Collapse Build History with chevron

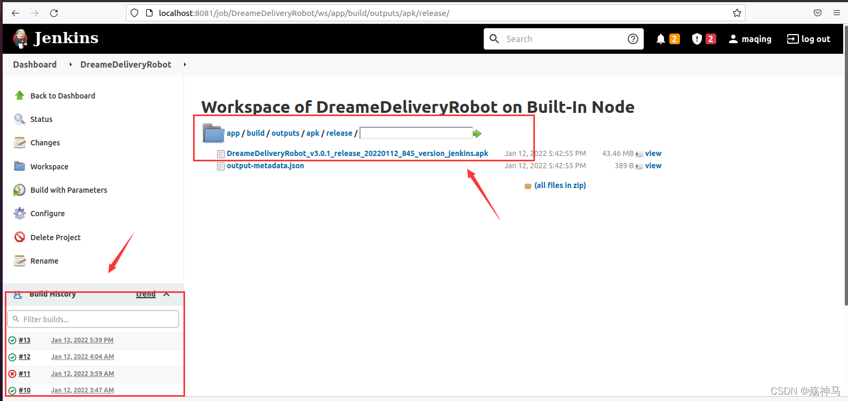pyautogui.click(x=166, y=294)
